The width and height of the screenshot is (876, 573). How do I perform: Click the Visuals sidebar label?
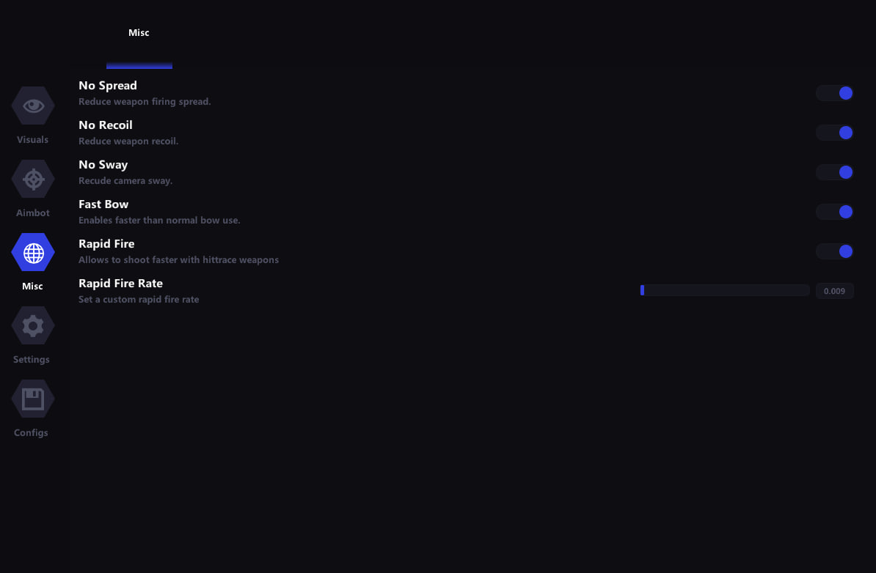pyautogui.click(x=33, y=140)
